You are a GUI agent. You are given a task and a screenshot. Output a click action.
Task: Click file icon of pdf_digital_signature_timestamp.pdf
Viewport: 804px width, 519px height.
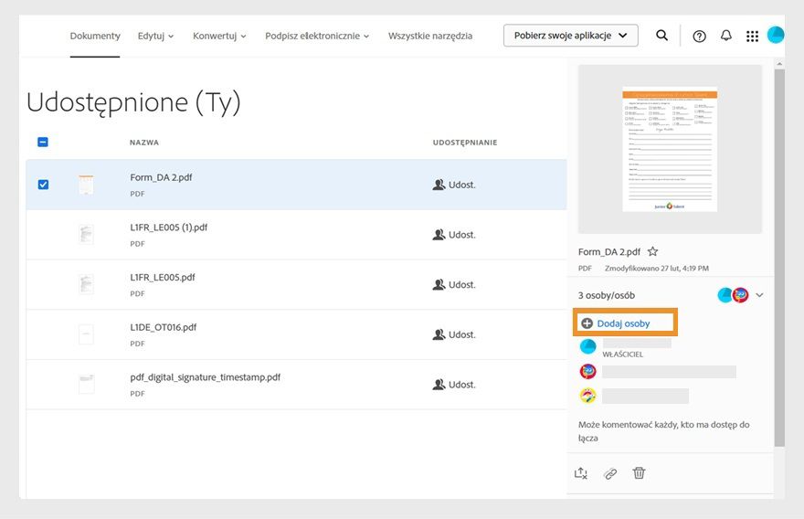tap(86, 384)
